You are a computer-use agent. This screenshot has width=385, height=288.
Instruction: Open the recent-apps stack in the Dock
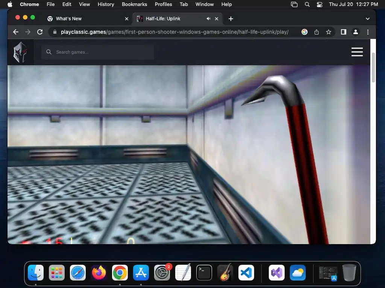328,273
